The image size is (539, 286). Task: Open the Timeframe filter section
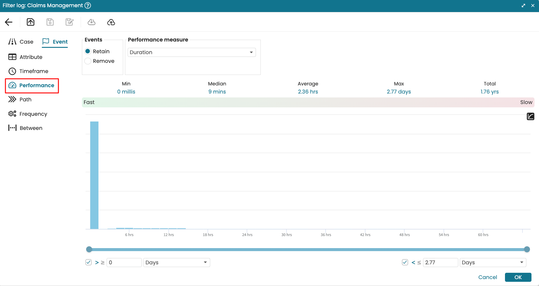[29, 71]
